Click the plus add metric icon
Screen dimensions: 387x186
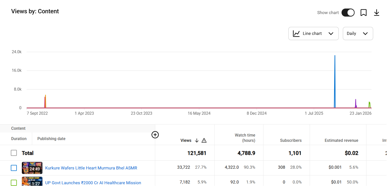[155, 135]
